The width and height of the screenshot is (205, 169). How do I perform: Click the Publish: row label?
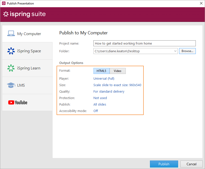(65, 104)
